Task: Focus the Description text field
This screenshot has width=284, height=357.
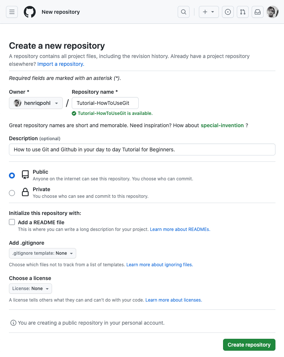Action: (142, 149)
